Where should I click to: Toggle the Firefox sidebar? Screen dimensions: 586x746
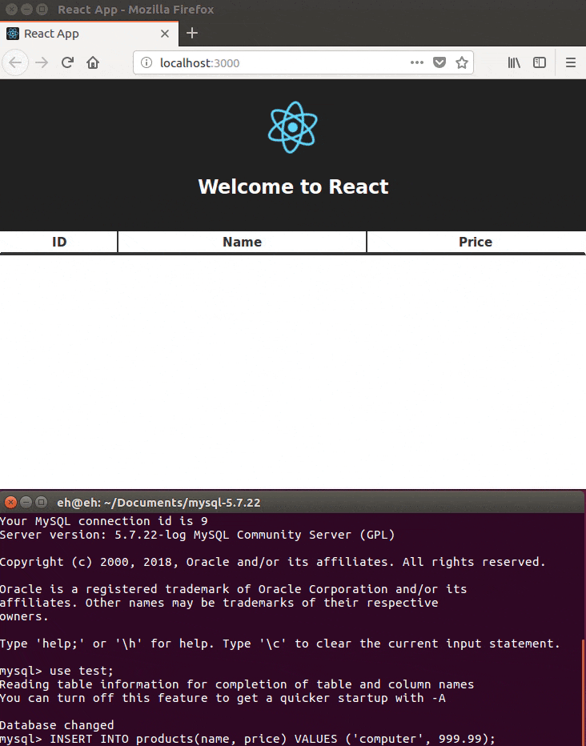point(540,62)
